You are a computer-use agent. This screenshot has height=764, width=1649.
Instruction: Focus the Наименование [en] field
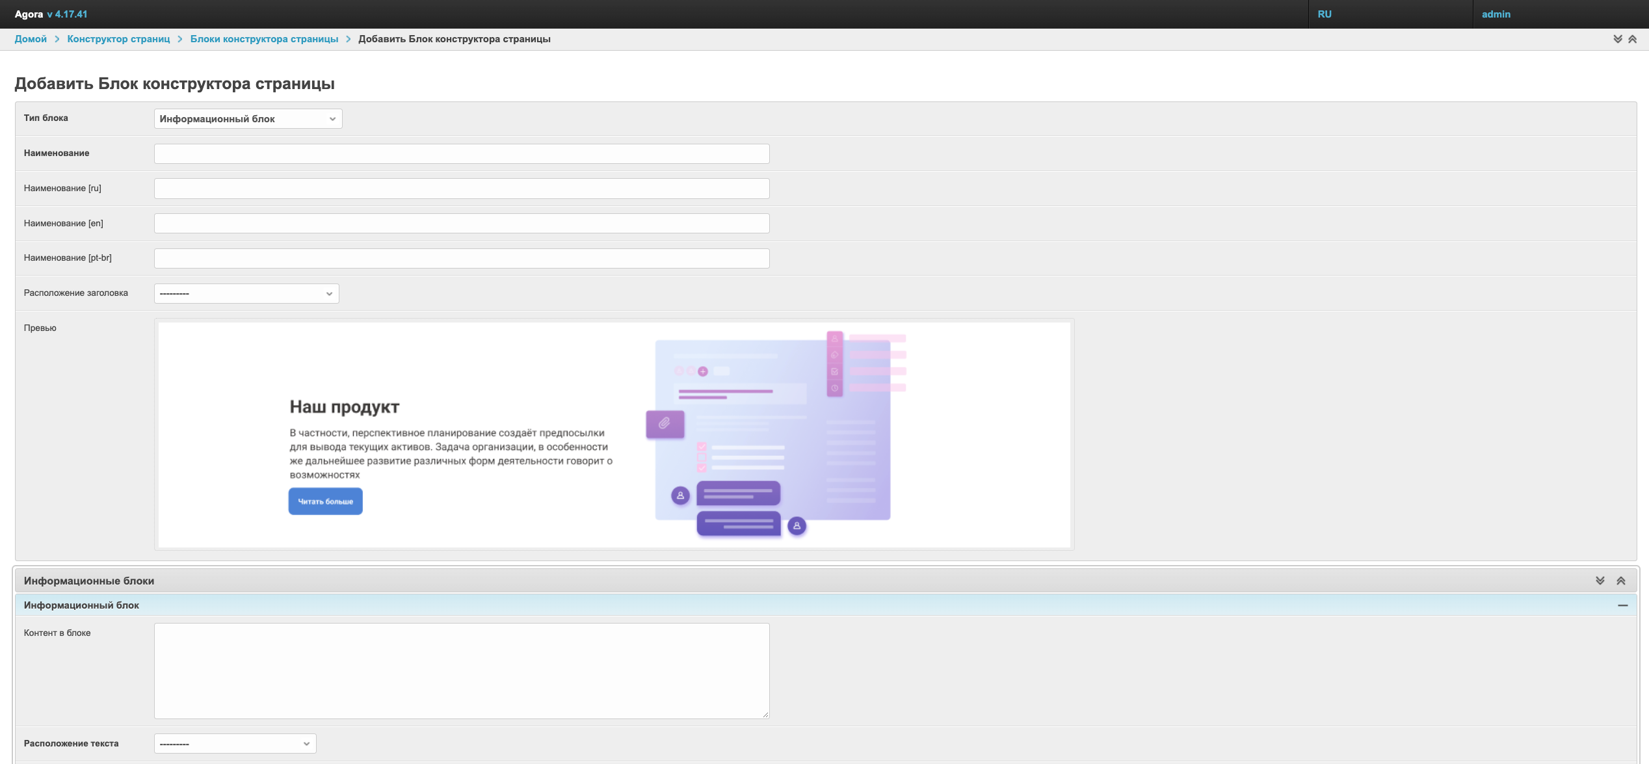462,224
